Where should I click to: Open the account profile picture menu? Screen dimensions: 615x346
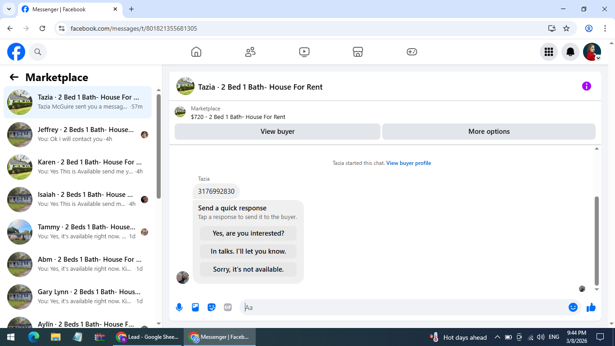click(592, 52)
